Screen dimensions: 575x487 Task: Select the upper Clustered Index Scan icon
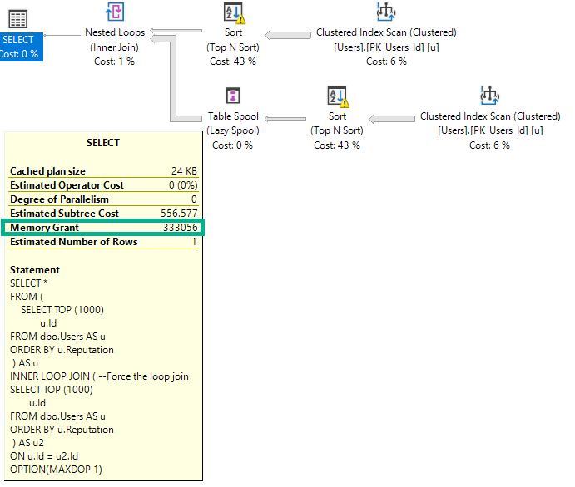point(386,12)
